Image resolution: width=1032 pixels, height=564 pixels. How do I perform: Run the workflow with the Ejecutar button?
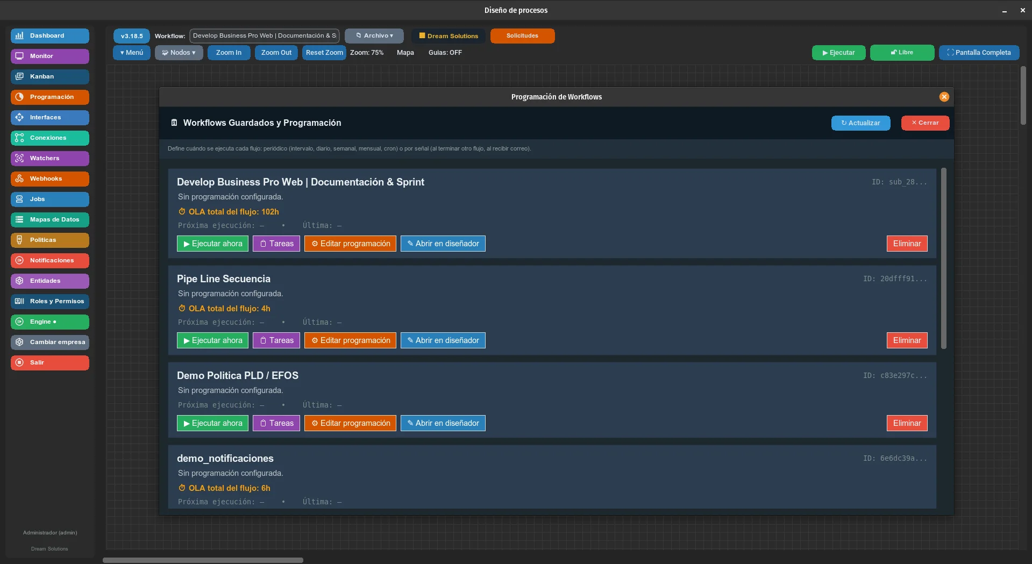pyautogui.click(x=838, y=53)
